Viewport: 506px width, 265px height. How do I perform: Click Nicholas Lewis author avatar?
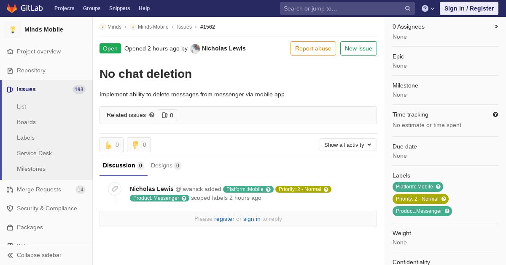[x=195, y=49]
